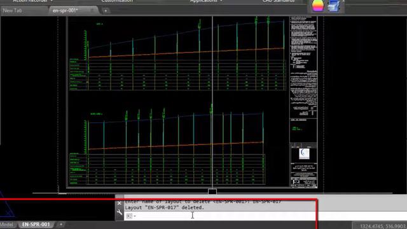
Task: Open command line customize wrench menu
Action: [x=120, y=212]
